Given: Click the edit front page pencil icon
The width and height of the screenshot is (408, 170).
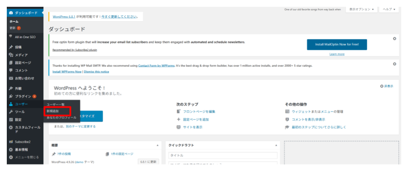Looking at the screenshot, I should pos(178,111).
